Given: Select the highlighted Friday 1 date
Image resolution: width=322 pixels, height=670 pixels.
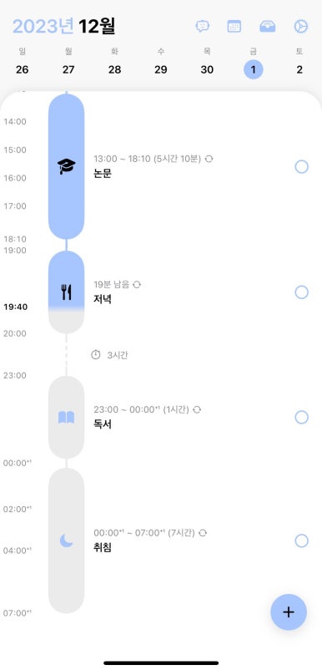Looking at the screenshot, I should coord(254,69).
